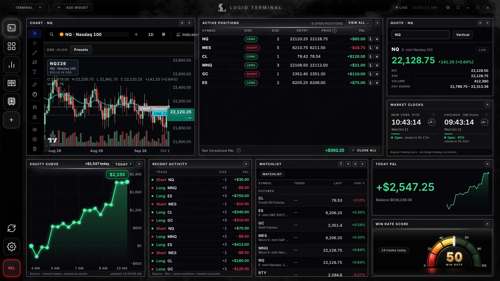
Task: Click CLOSE ALL positions button
Action: pos(364,150)
